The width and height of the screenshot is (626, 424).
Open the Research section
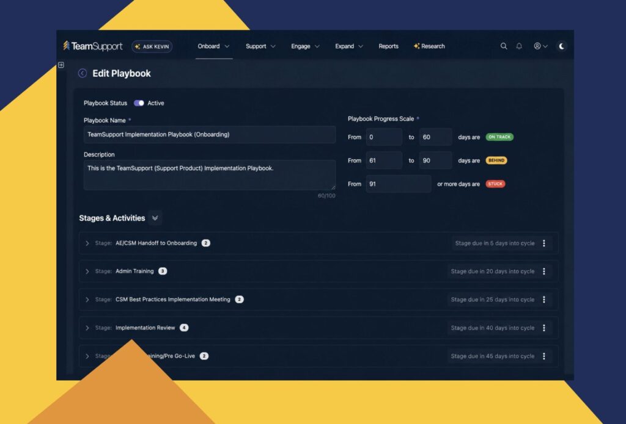(x=429, y=46)
